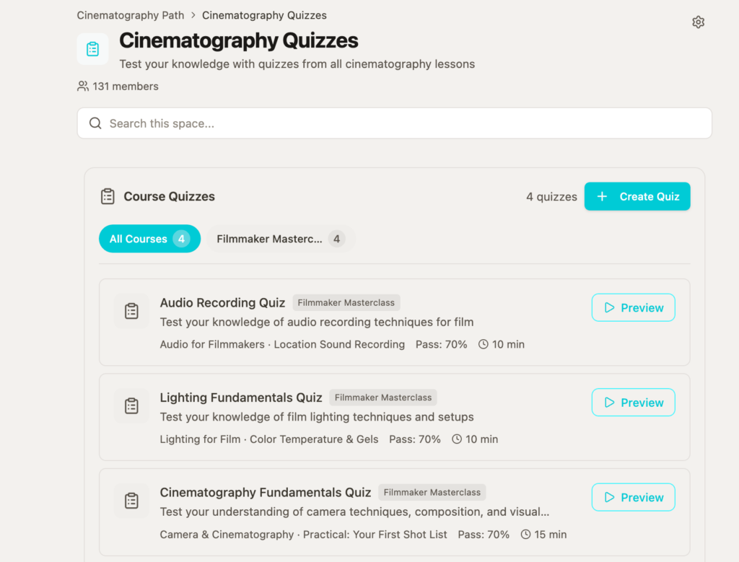739x562 pixels.
Task: Click the Cinematography Quizzes clipboard header icon
Action: coord(92,49)
